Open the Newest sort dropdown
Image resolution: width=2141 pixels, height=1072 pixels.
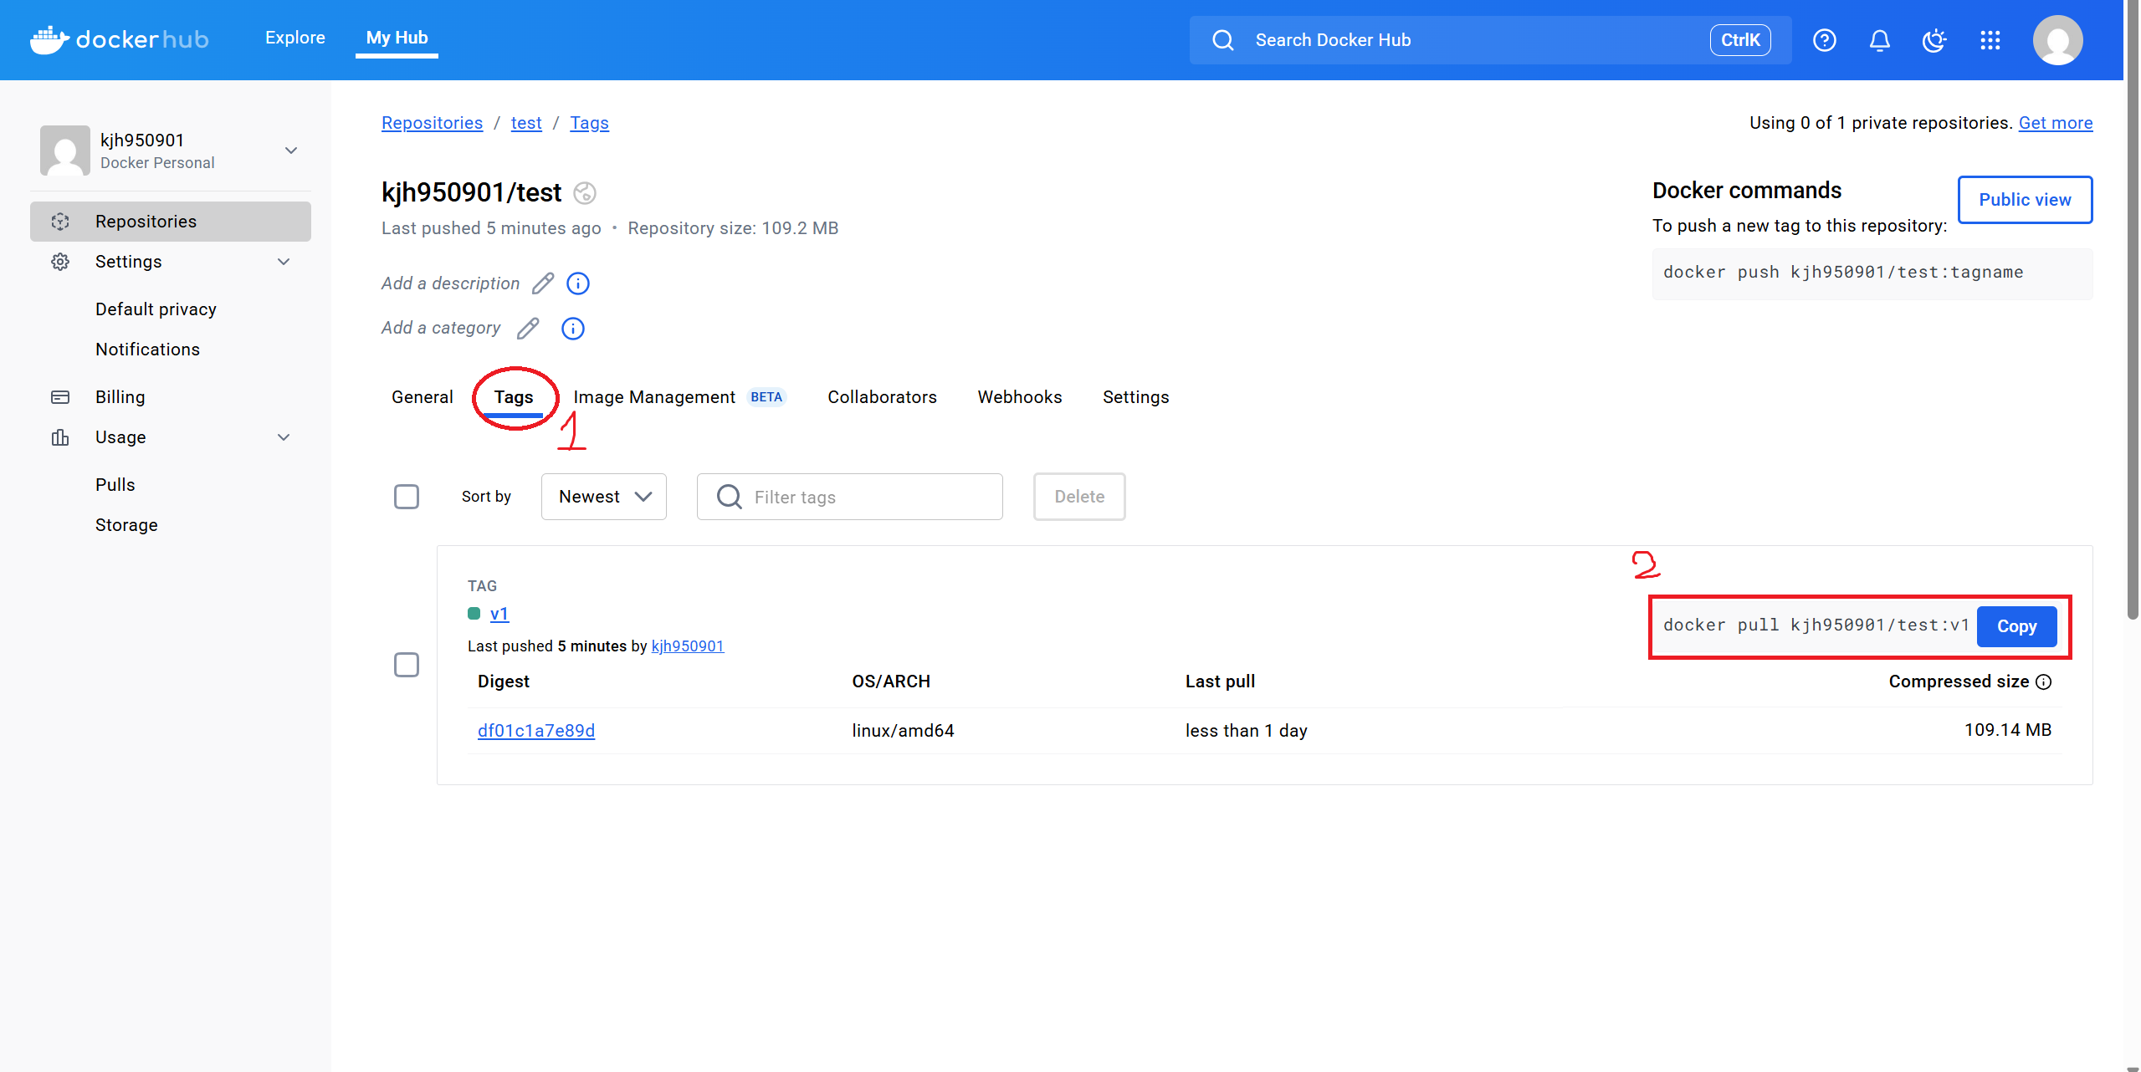tap(604, 497)
